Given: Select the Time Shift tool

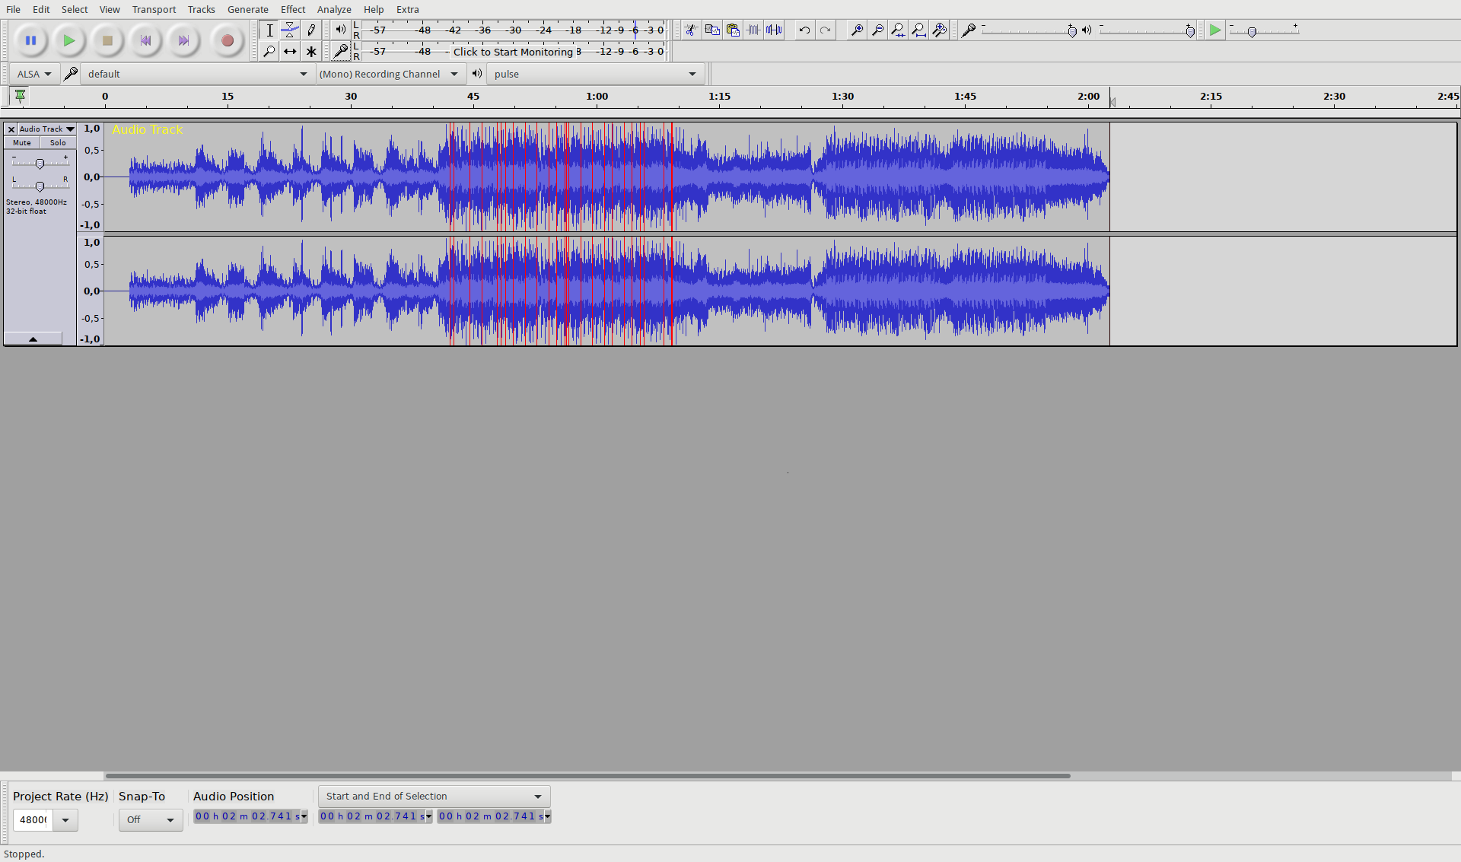Looking at the screenshot, I should tap(290, 52).
